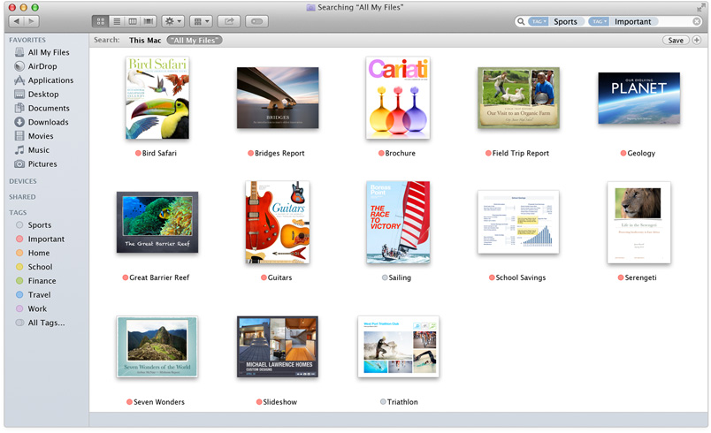This screenshot has height=433, width=711.
Task: Click the Edit Tags toolbar button
Action: pos(256,21)
